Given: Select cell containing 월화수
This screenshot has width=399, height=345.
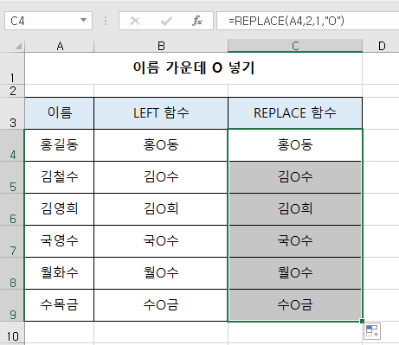Looking at the screenshot, I should pos(60,273).
